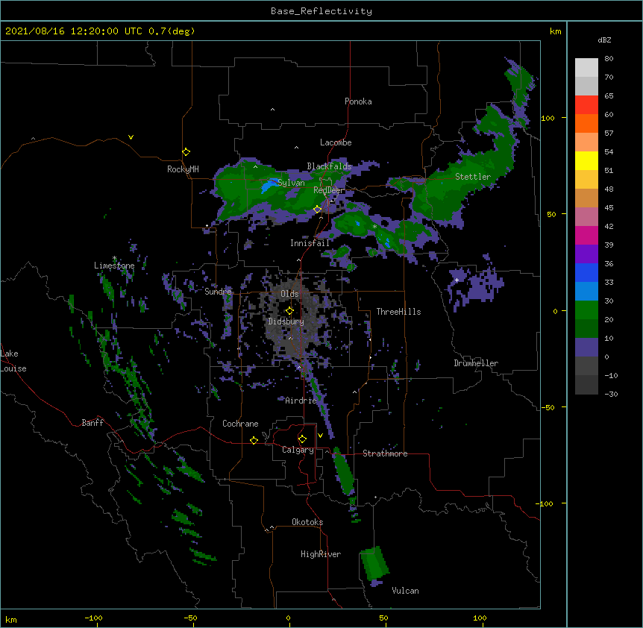Select the -30 value in the dBZ legend

coord(611,394)
